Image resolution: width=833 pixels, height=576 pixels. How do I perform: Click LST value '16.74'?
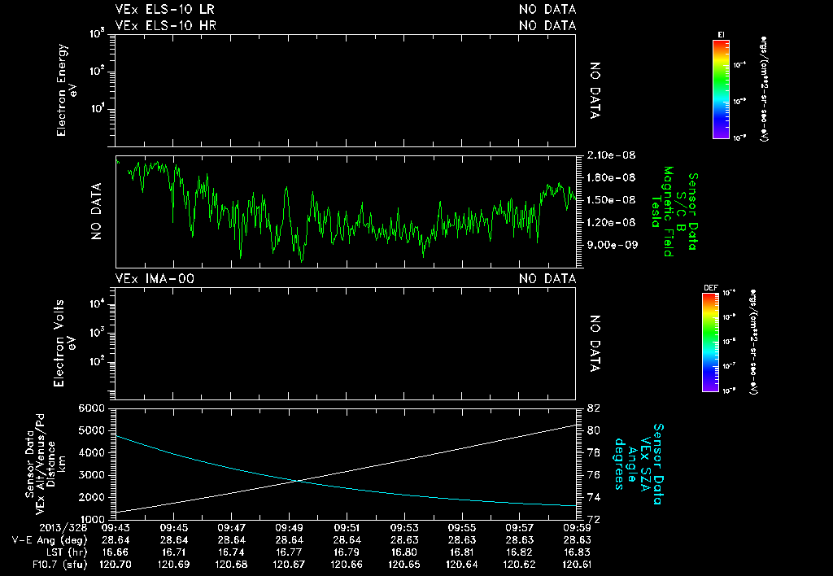click(231, 552)
